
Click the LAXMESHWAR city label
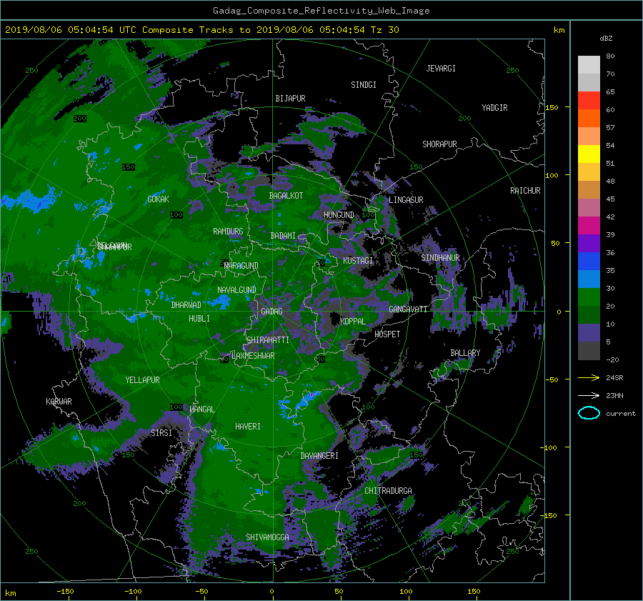pyautogui.click(x=253, y=356)
